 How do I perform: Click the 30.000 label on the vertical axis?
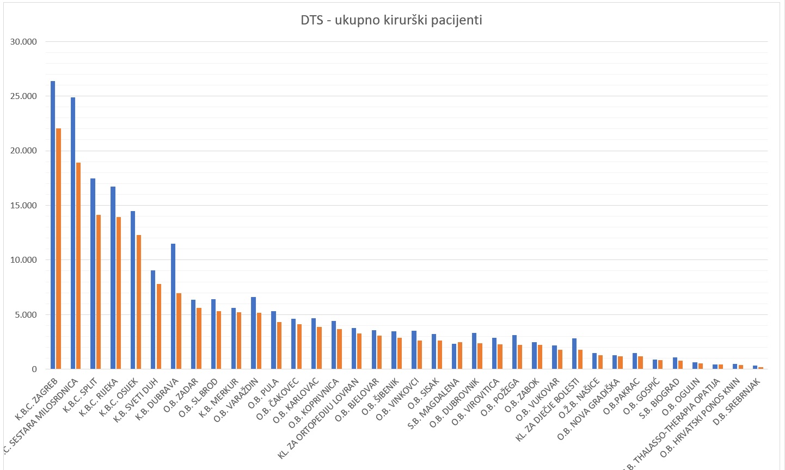tap(23, 42)
